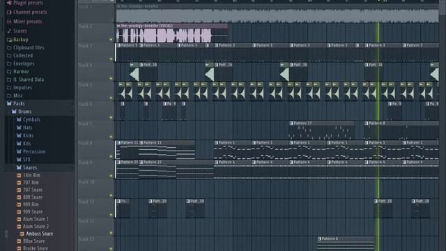The height and width of the screenshot is (251, 446).
Task: Click the 909 Rim sample icon
Action: 19,204
